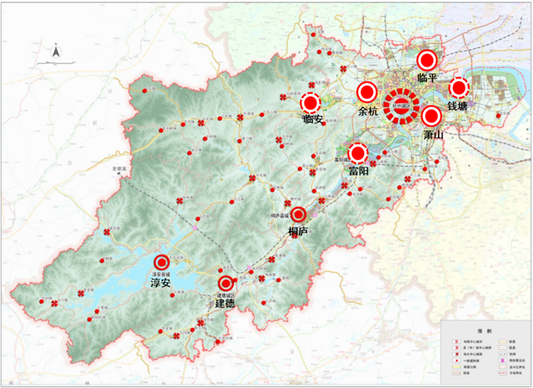The image size is (533, 388).
Task: Select the 桐庐 double-ring town marker
Action: pos(298,214)
